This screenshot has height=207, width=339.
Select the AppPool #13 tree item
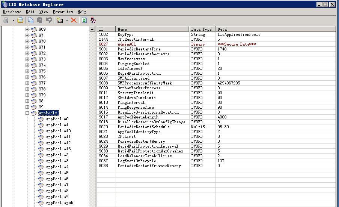(x=58, y=149)
